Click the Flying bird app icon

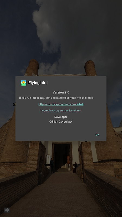coord(24,83)
